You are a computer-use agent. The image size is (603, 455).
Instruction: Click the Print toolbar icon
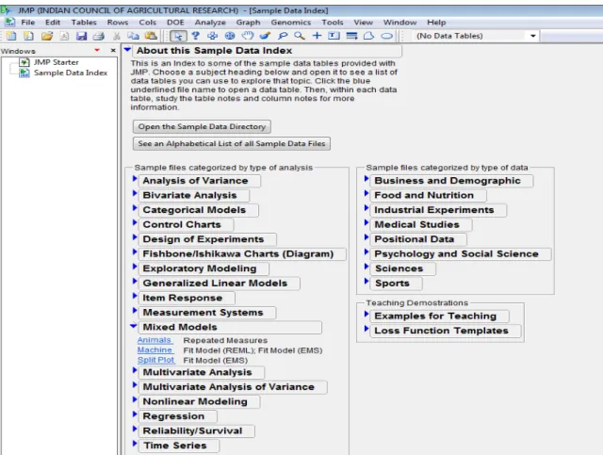[99, 36]
